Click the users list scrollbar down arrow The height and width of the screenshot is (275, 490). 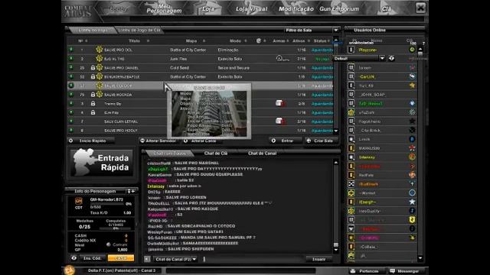click(x=420, y=258)
